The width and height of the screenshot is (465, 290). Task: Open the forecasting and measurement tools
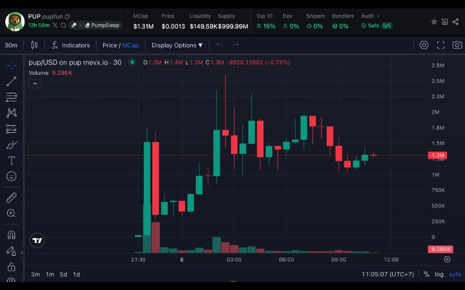coord(11,129)
